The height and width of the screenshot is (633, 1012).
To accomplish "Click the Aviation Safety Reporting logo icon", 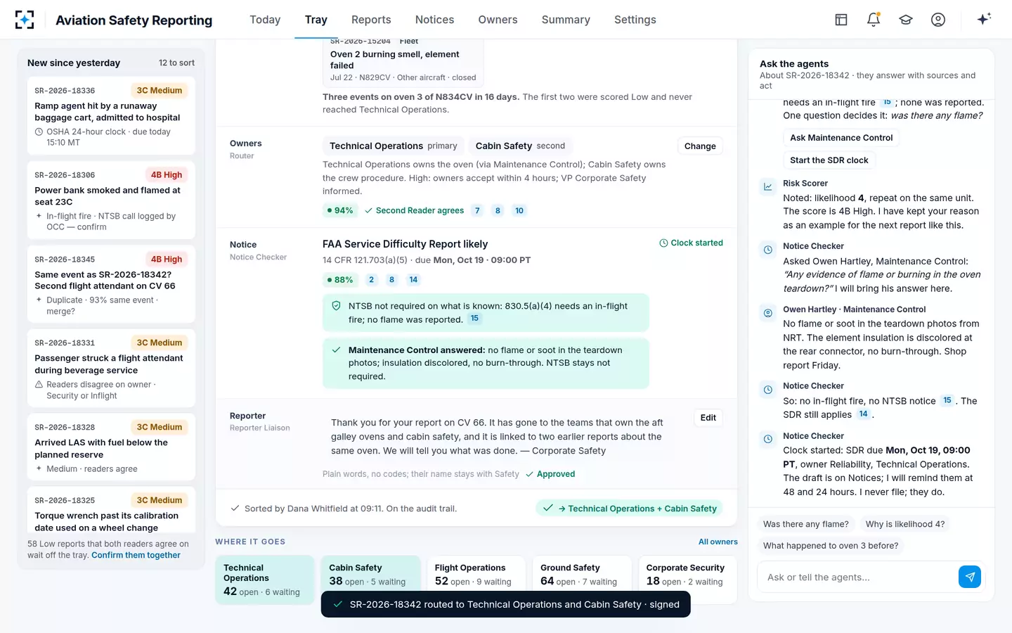I will pyautogui.click(x=25, y=20).
